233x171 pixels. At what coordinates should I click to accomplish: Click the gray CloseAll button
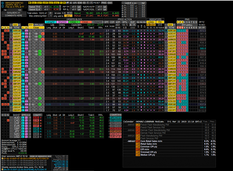point(97,22)
